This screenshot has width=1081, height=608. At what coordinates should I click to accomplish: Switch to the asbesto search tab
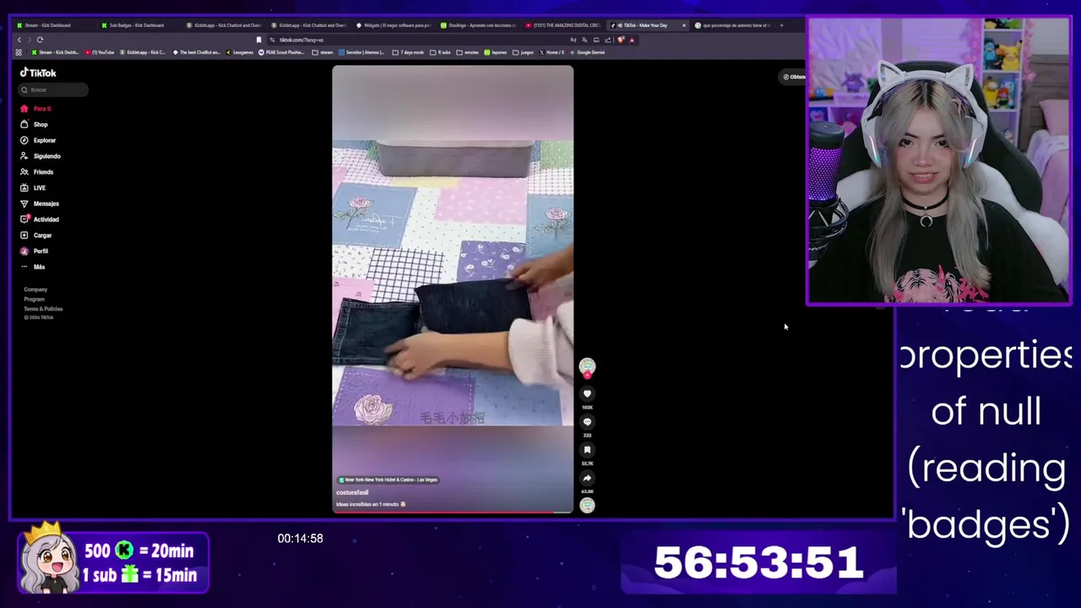[x=732, y=25]
